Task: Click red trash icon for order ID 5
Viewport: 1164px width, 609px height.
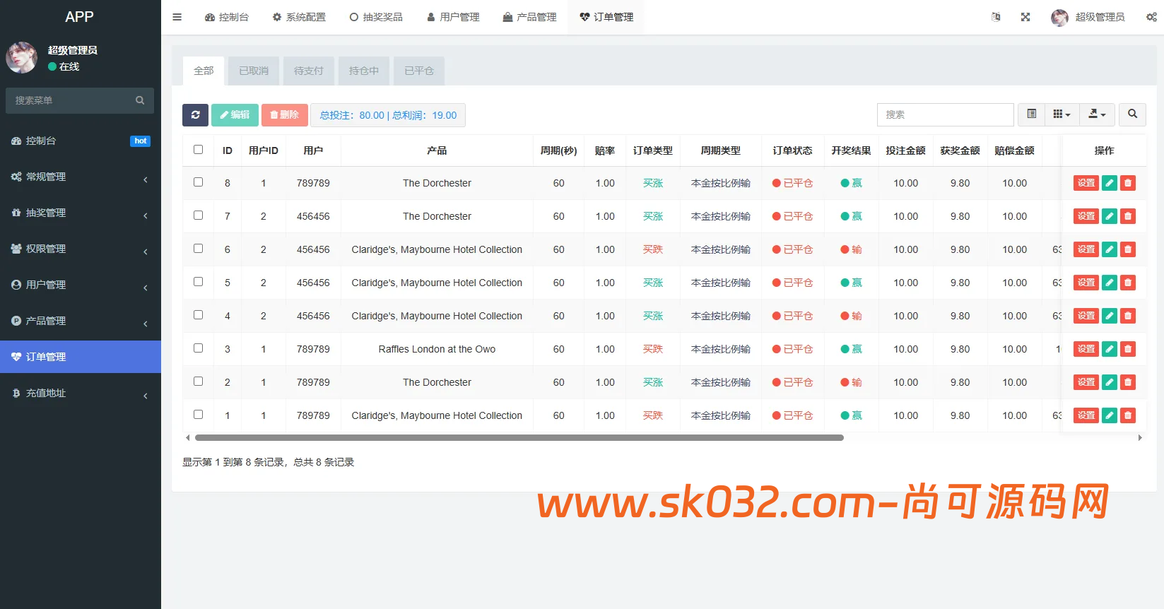Action: [1128, 283]
